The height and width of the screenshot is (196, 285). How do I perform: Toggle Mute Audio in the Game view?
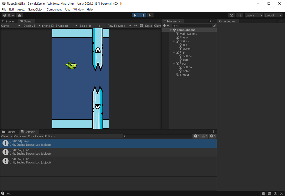(135, 26)
